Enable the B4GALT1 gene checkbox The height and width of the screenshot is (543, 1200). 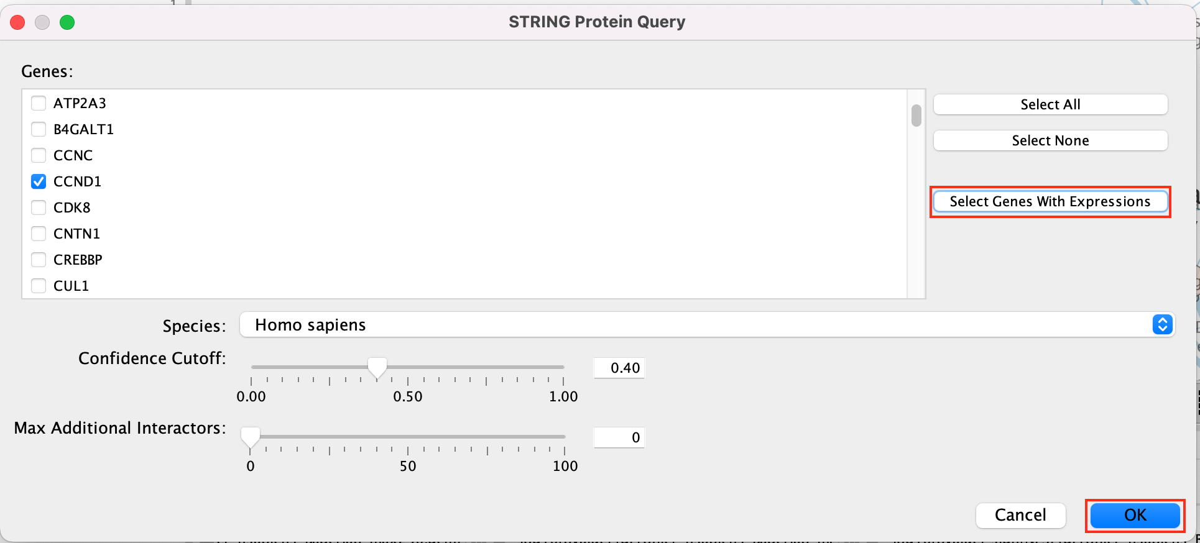point(39,129)
